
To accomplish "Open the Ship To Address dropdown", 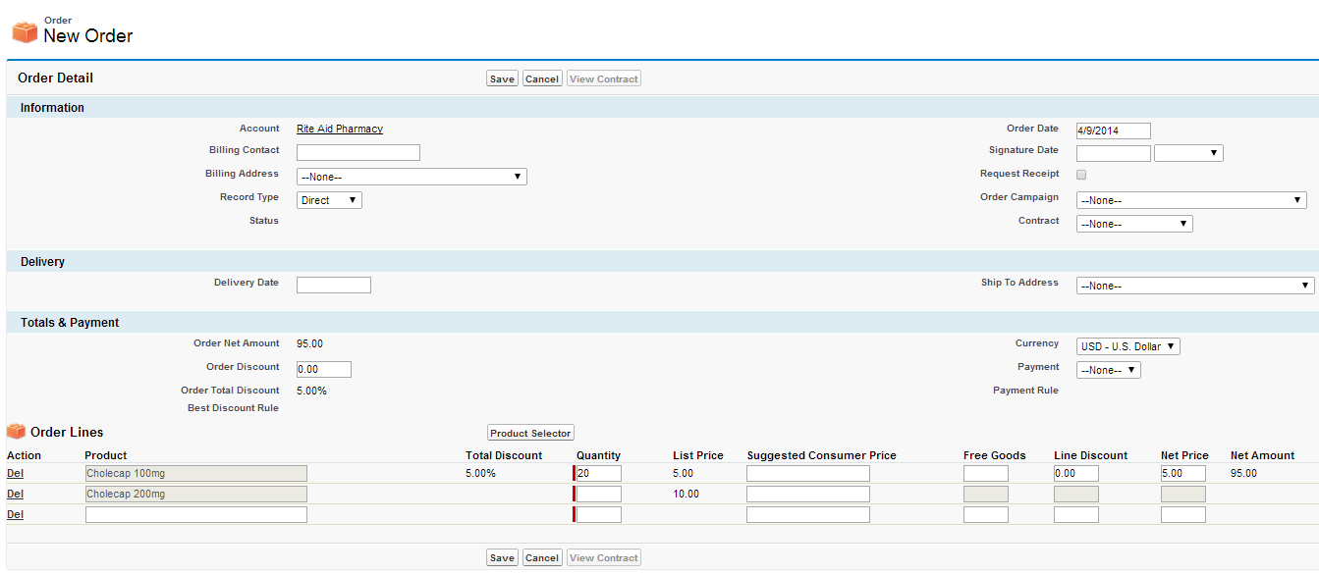I will coord(1194,286).
